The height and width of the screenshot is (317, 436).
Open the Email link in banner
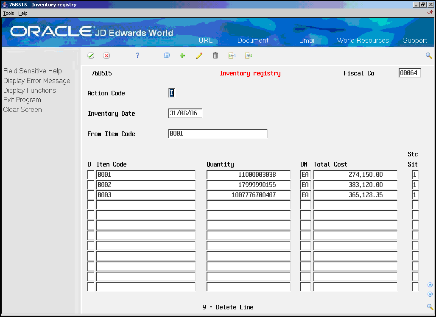(307, 40)
